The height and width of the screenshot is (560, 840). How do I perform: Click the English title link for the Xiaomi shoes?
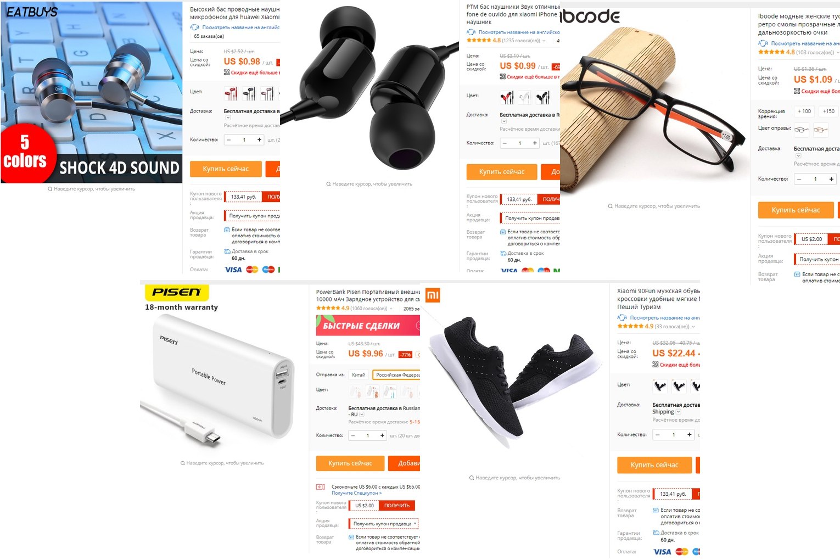(x=665, y=318)
